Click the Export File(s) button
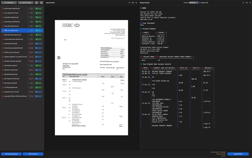 (x=238, y=154)
